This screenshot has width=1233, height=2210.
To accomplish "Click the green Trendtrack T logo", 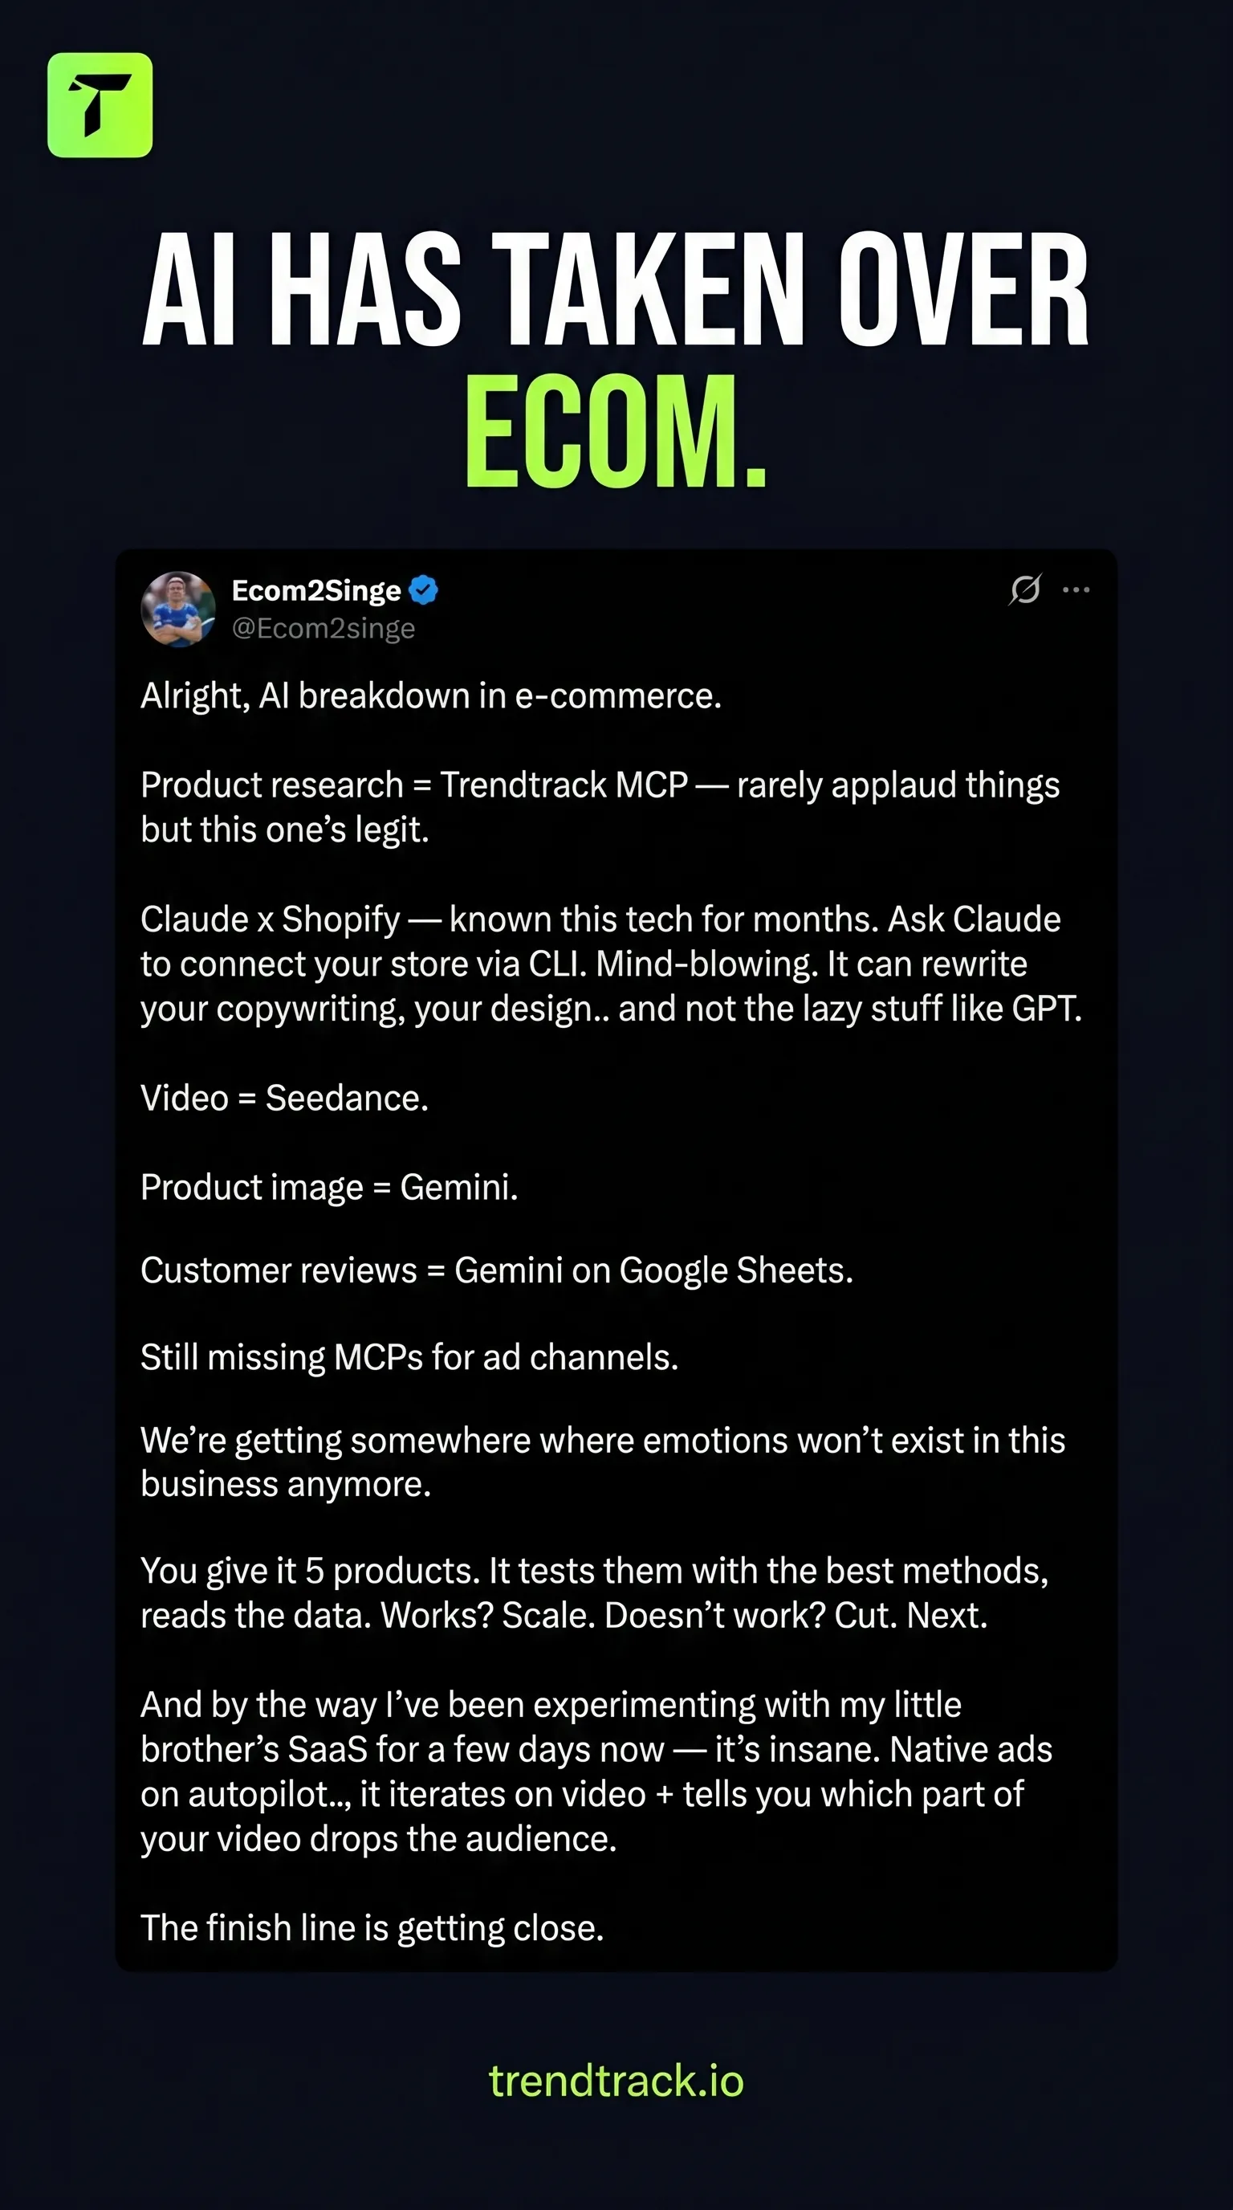I will [100, 104].
